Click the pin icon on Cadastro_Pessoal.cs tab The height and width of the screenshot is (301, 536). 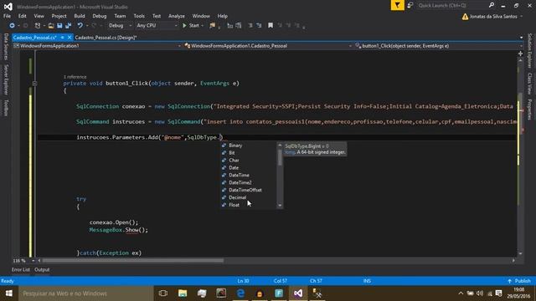[x=62, y=38]
